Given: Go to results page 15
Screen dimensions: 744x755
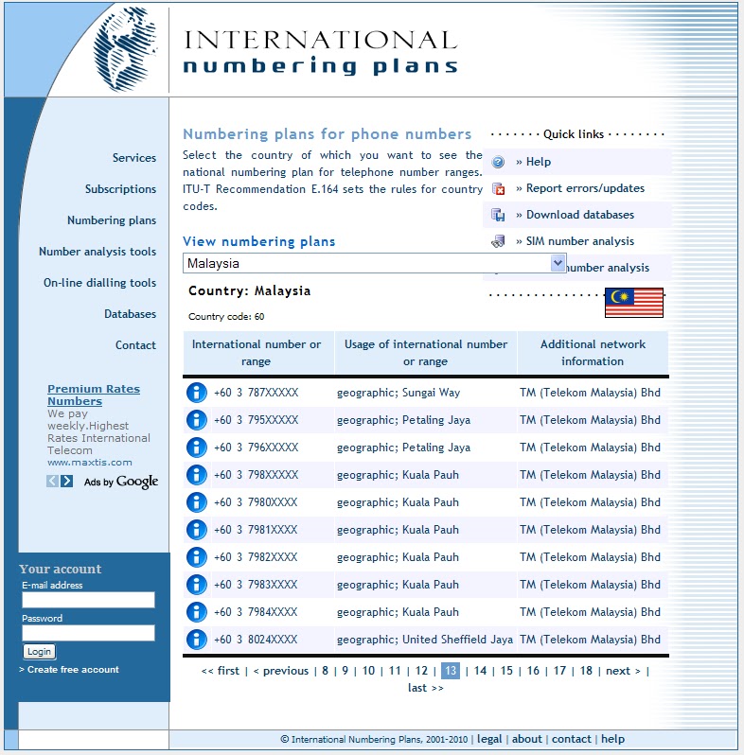Looking at the screenshot, I should [507, 671].
